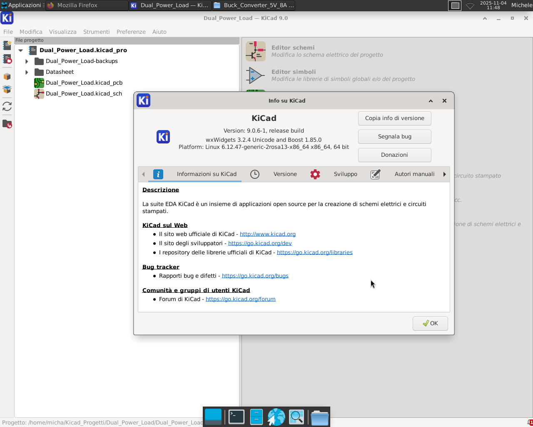Open the Aiuto menu
Image resolution: width=533 pixels, height=427 pixels.
(x=159, y=32)
